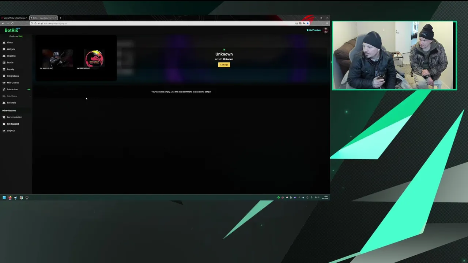This screenshot has width=468, height=263.
Task: Switch to the BotRix browser tab
Action: click(x=44, y=18)
